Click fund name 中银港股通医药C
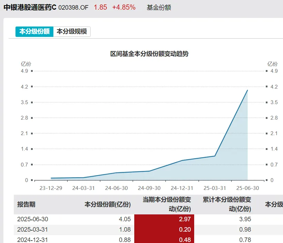This screenshot has width=283, height=243. [x=30, y=7]
